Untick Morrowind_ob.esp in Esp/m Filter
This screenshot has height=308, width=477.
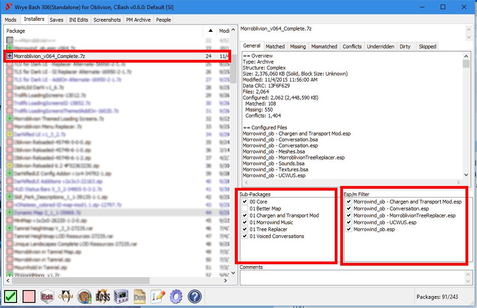[349, 229]
